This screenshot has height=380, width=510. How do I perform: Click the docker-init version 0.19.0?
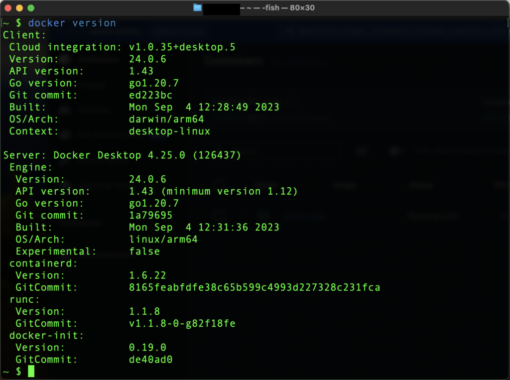147,347
